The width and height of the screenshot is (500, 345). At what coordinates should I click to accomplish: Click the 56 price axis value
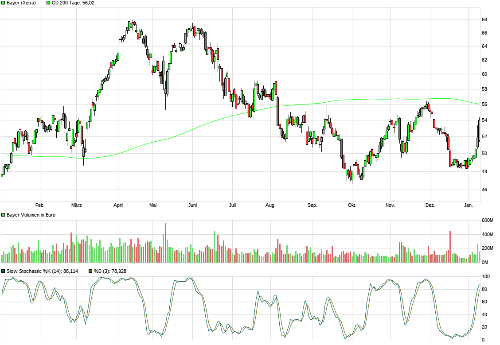484,105
